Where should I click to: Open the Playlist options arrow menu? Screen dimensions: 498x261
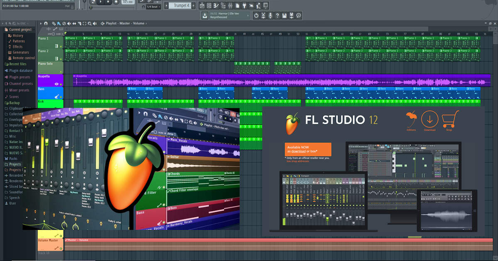pos(41,23)
